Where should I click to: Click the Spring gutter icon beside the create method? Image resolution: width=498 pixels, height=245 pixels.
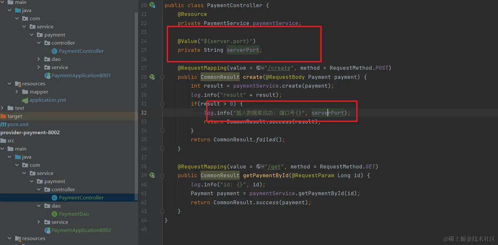[x=152, y=77]
